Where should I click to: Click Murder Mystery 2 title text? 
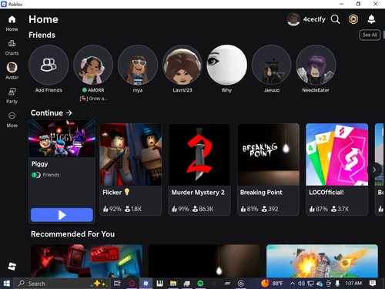coord(198,193)
